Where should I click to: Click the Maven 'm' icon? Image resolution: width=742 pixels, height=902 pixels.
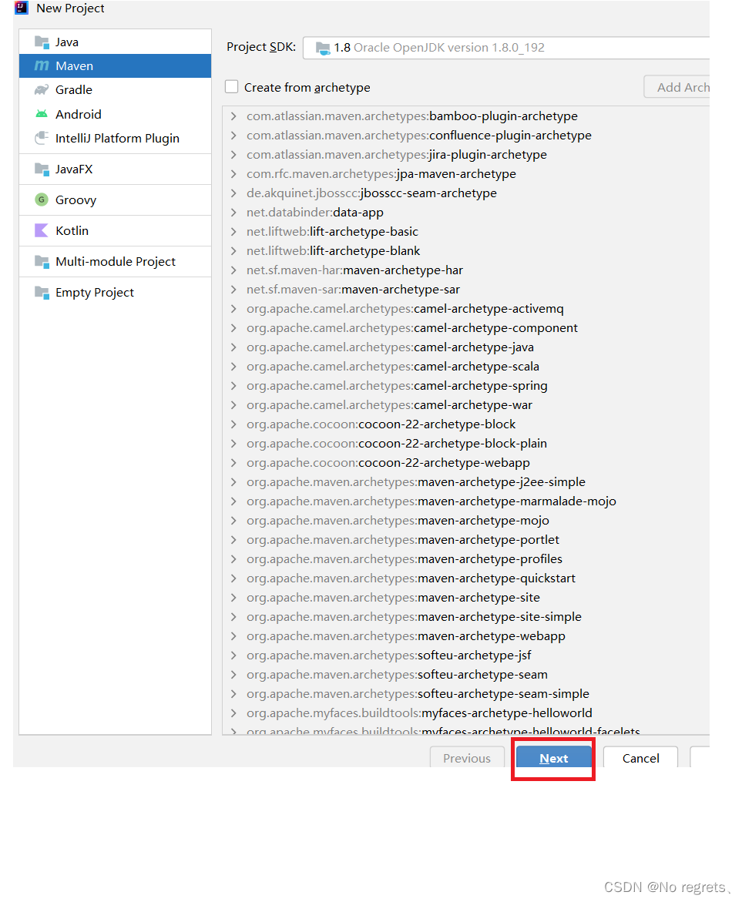(x=42, y=66)
